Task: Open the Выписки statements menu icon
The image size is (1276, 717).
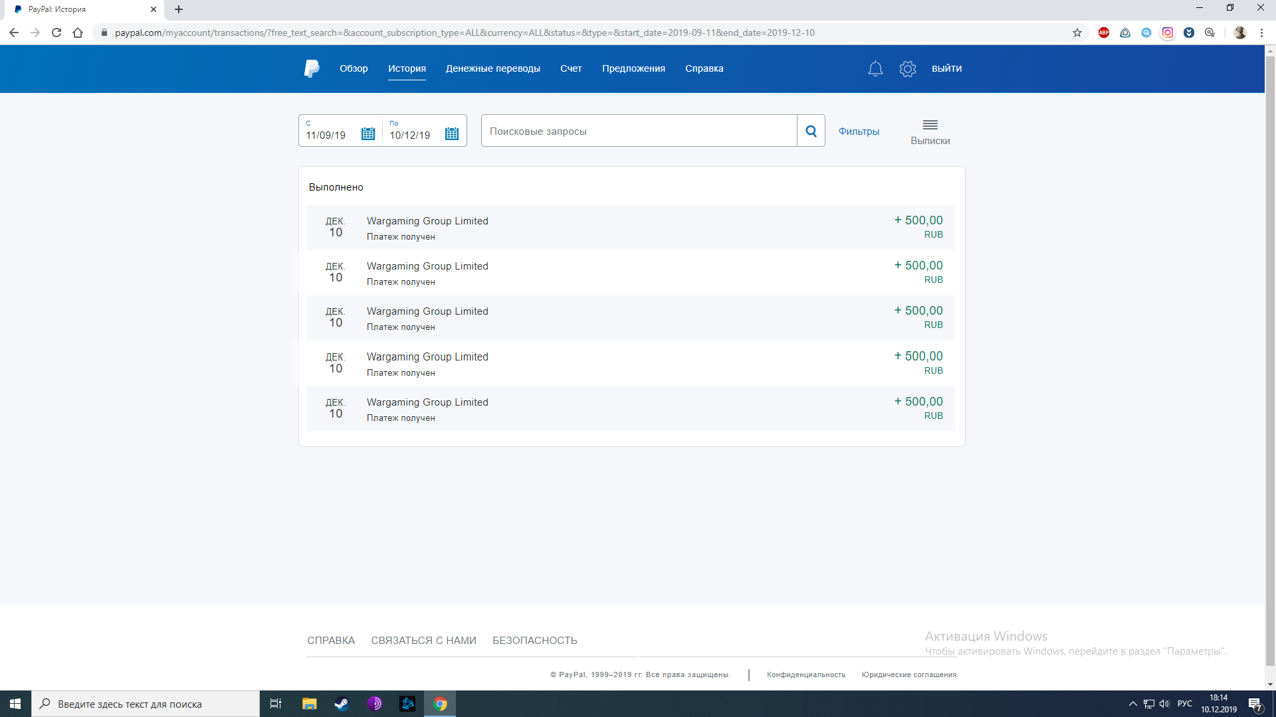Action: (930, 125)
